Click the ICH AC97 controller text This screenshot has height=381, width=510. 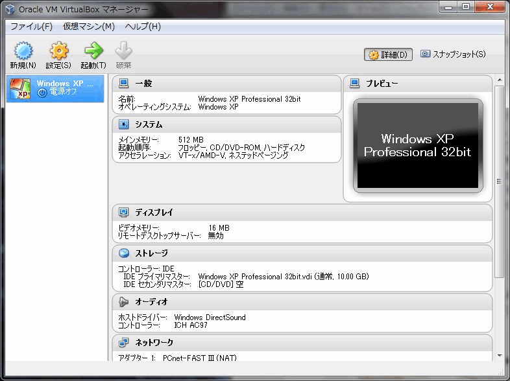191,325
